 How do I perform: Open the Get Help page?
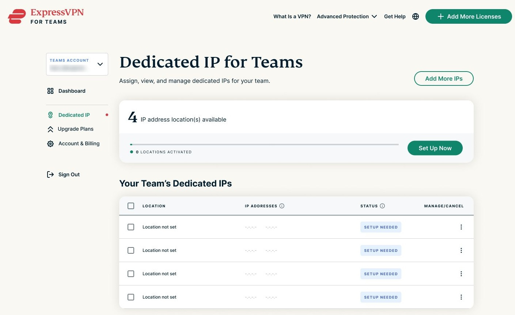point(395,16)
